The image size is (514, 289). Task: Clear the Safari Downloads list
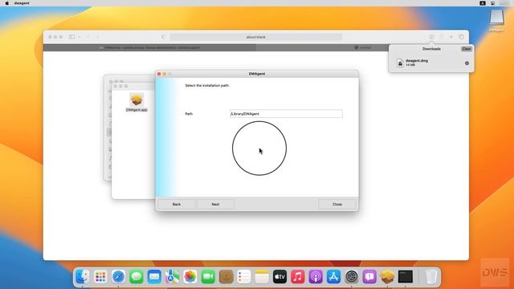point(466,49)
